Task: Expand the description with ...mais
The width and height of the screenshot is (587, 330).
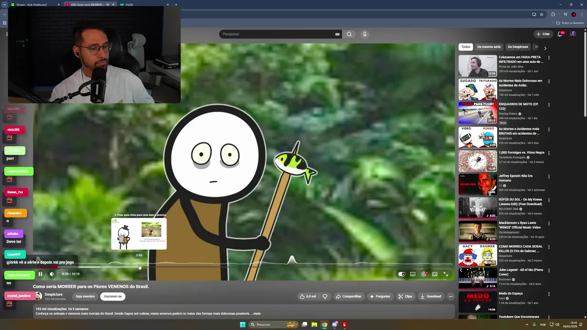Action: click(x=256, y=313)
